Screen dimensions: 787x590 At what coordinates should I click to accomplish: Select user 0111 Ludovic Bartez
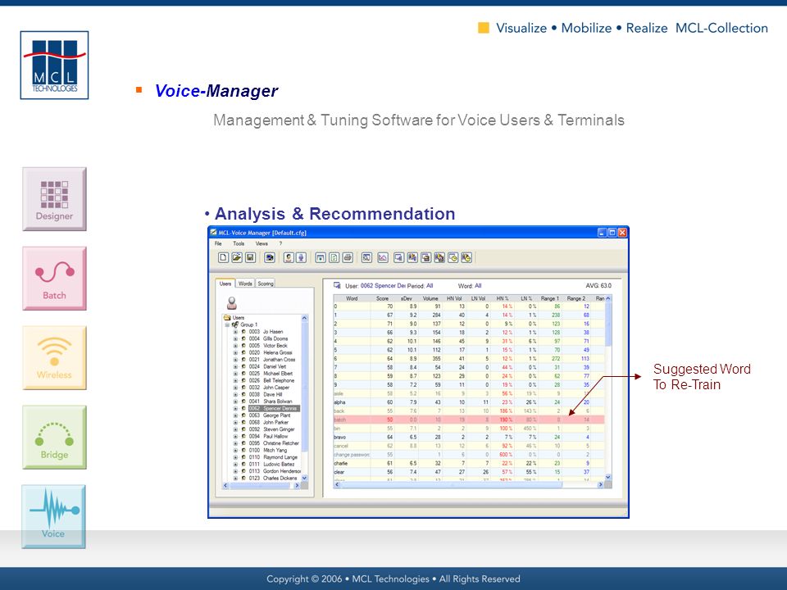[x=271, y=465]
